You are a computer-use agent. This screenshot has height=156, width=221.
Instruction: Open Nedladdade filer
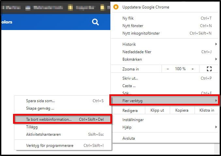[165, 52]
